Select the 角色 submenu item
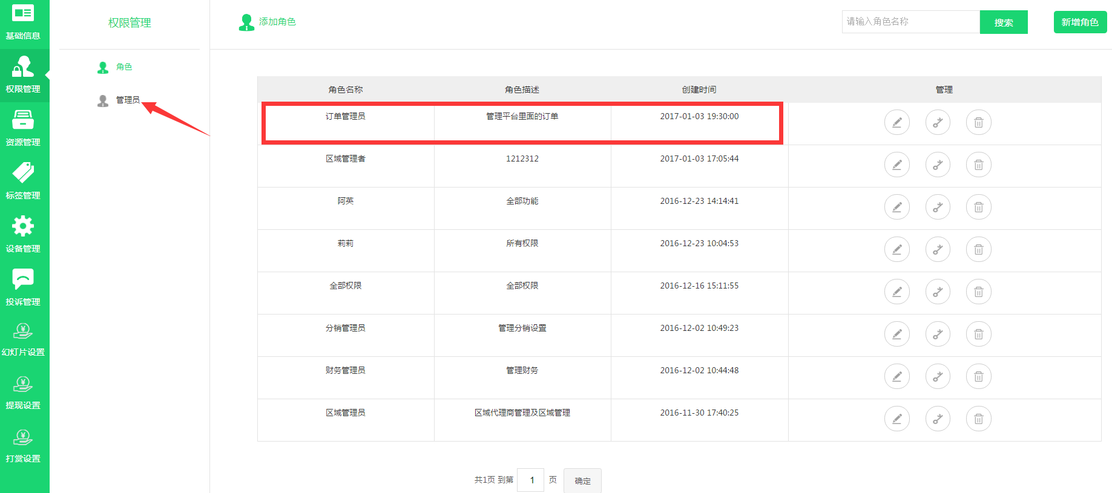The width and height of the screenshot is (1112, 493). (123, 67)
